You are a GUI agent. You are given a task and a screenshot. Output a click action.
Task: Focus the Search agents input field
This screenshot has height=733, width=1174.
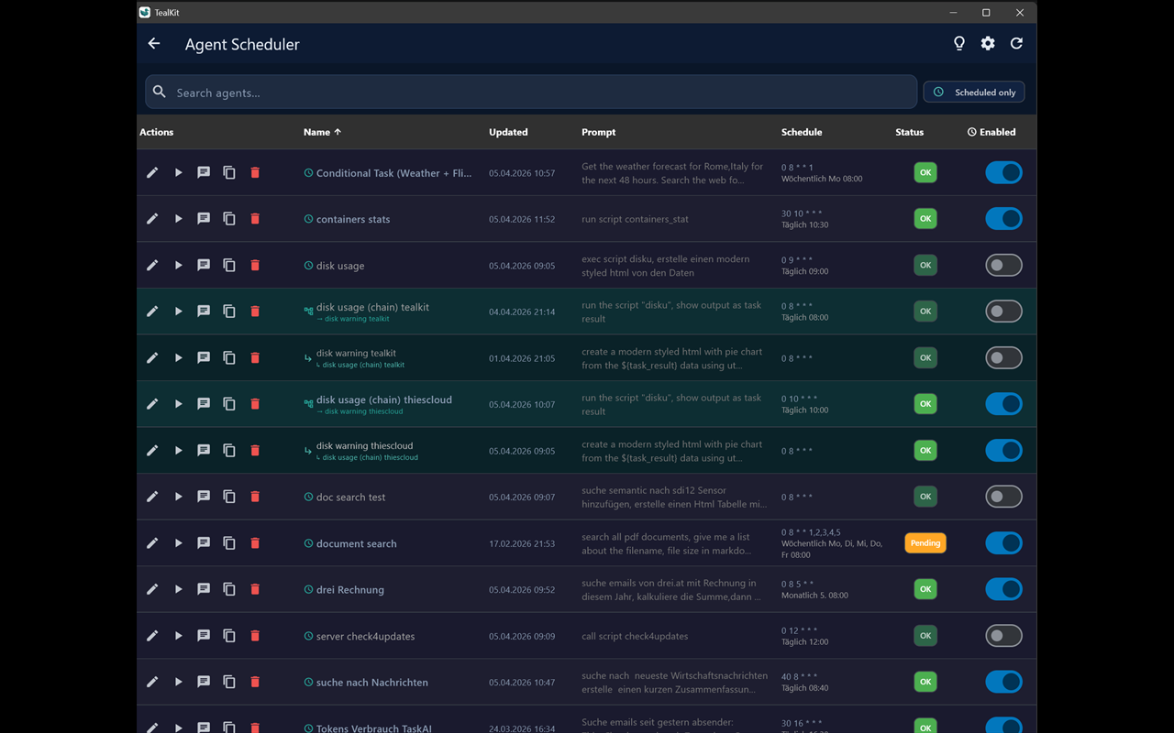click(541, 93)
